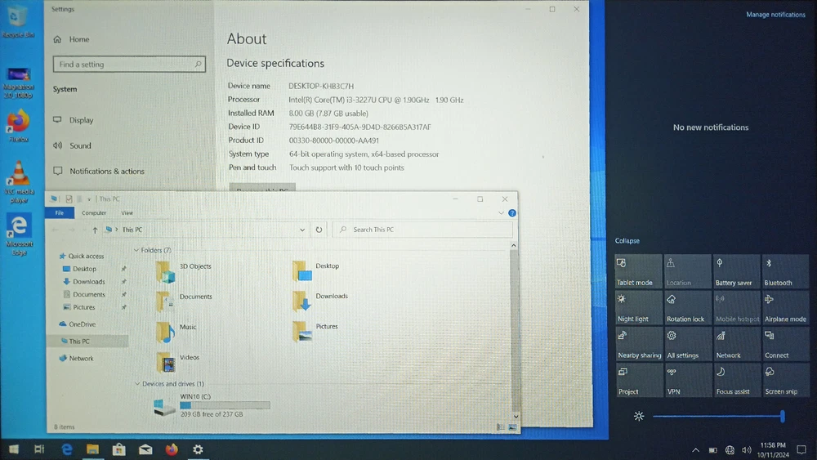
Task: Enable Airplane mode tile
Action: pyautogui.click(x=785, y=308)
